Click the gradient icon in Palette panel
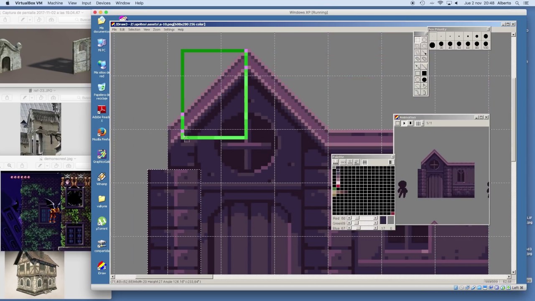Screen dimensions: 535x301 (x=391, y=162)
